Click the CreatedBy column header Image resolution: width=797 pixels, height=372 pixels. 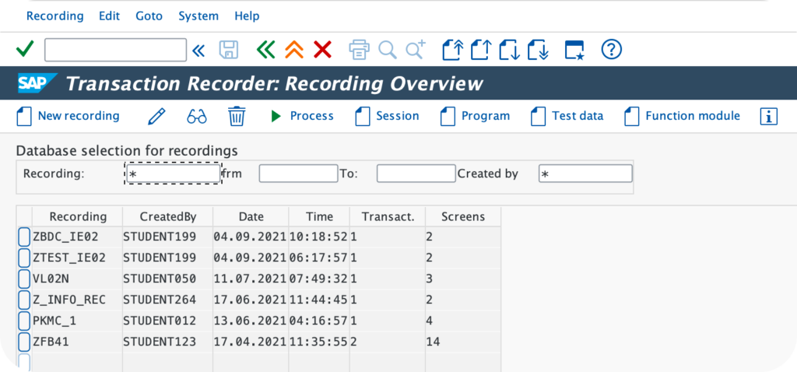pos(168,217)
